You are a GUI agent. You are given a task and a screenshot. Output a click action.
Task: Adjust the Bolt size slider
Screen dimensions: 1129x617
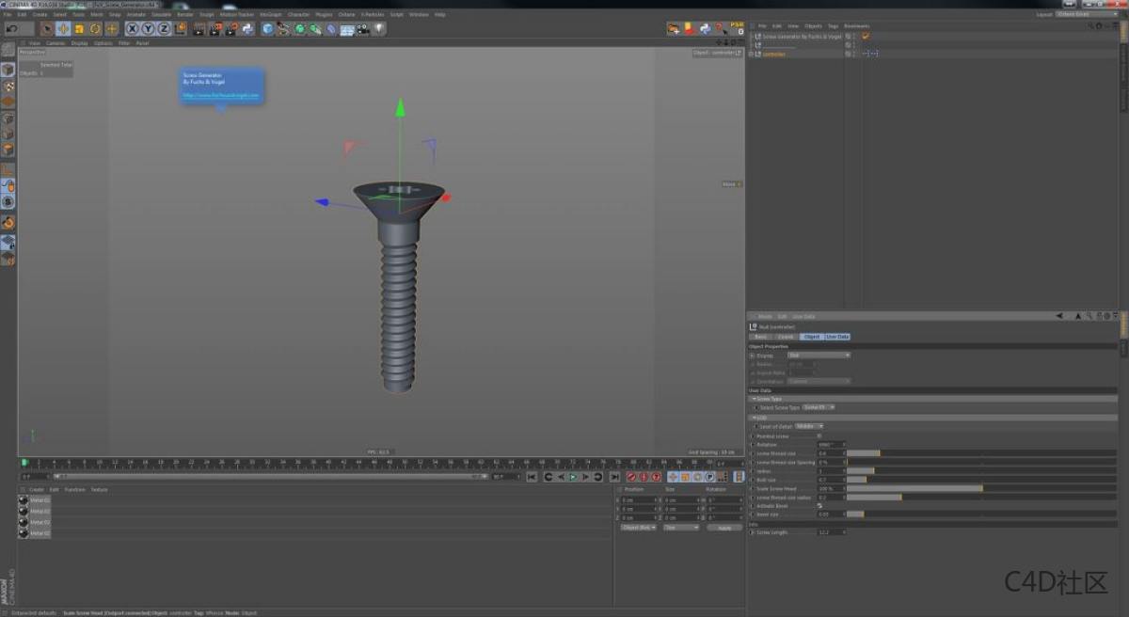(866, 480)
